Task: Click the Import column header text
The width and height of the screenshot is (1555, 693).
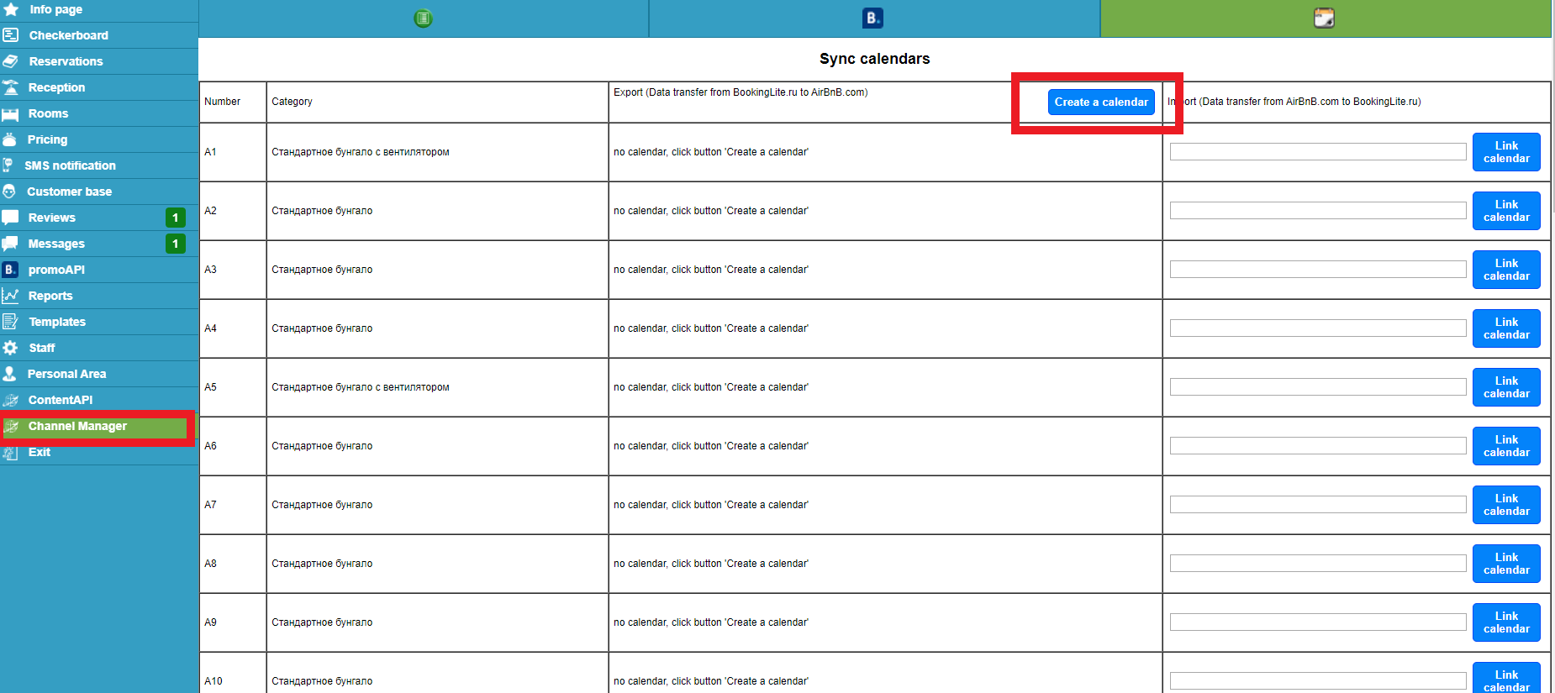Action: pyautogui.click(x=1294, y=102)
